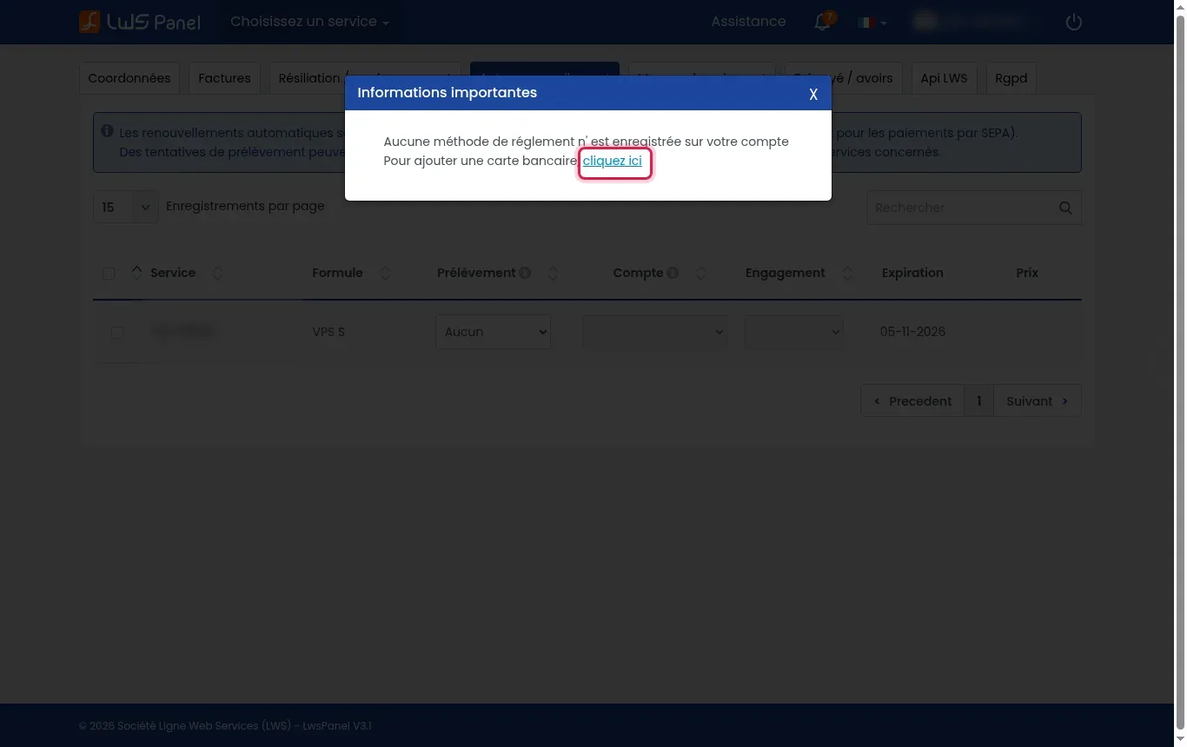
Task: Open the Assistance link
Action: [748, 22]
